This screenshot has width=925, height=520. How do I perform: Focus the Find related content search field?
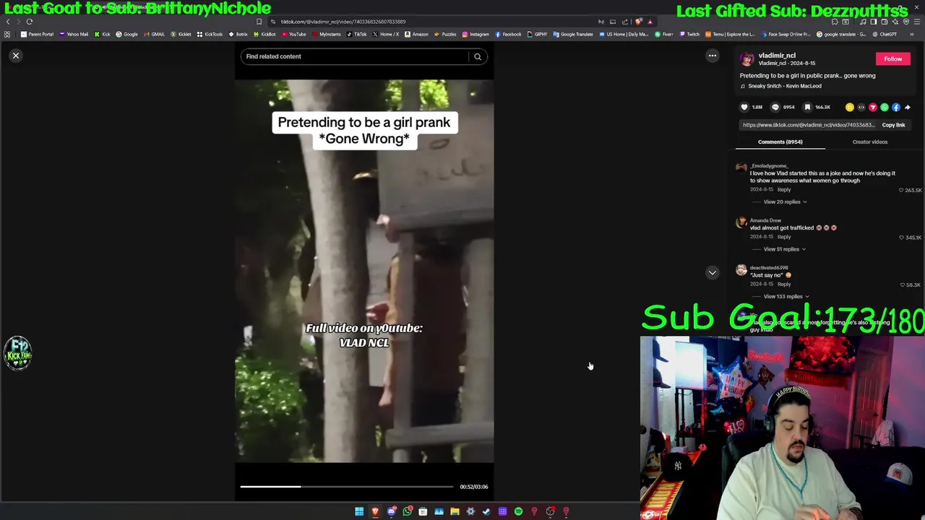coord(354,56)
